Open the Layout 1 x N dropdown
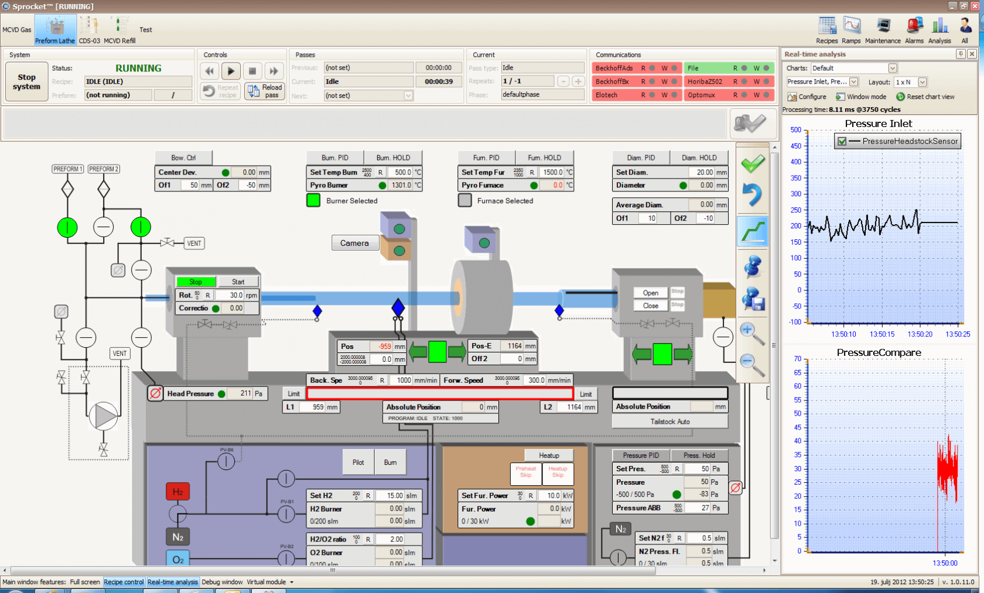Screen dimensions: 984x593 coord(922,83)
